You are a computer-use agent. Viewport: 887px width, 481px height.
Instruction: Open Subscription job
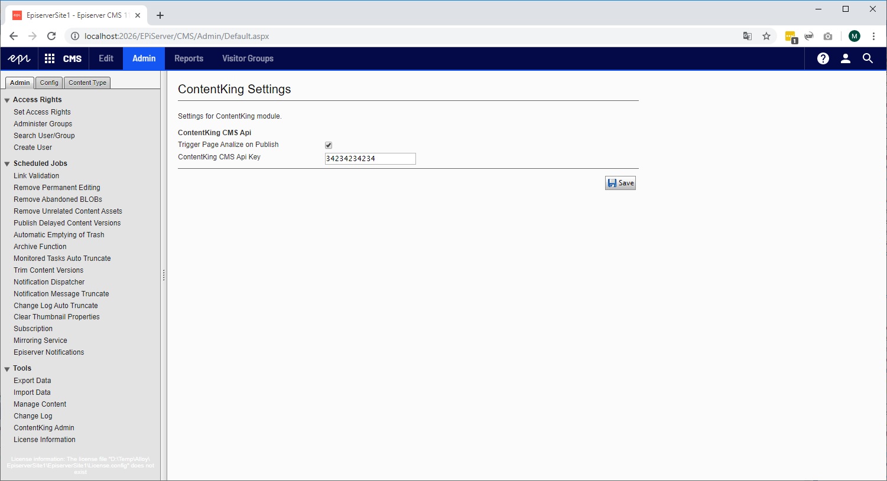[x=33, y=329]
